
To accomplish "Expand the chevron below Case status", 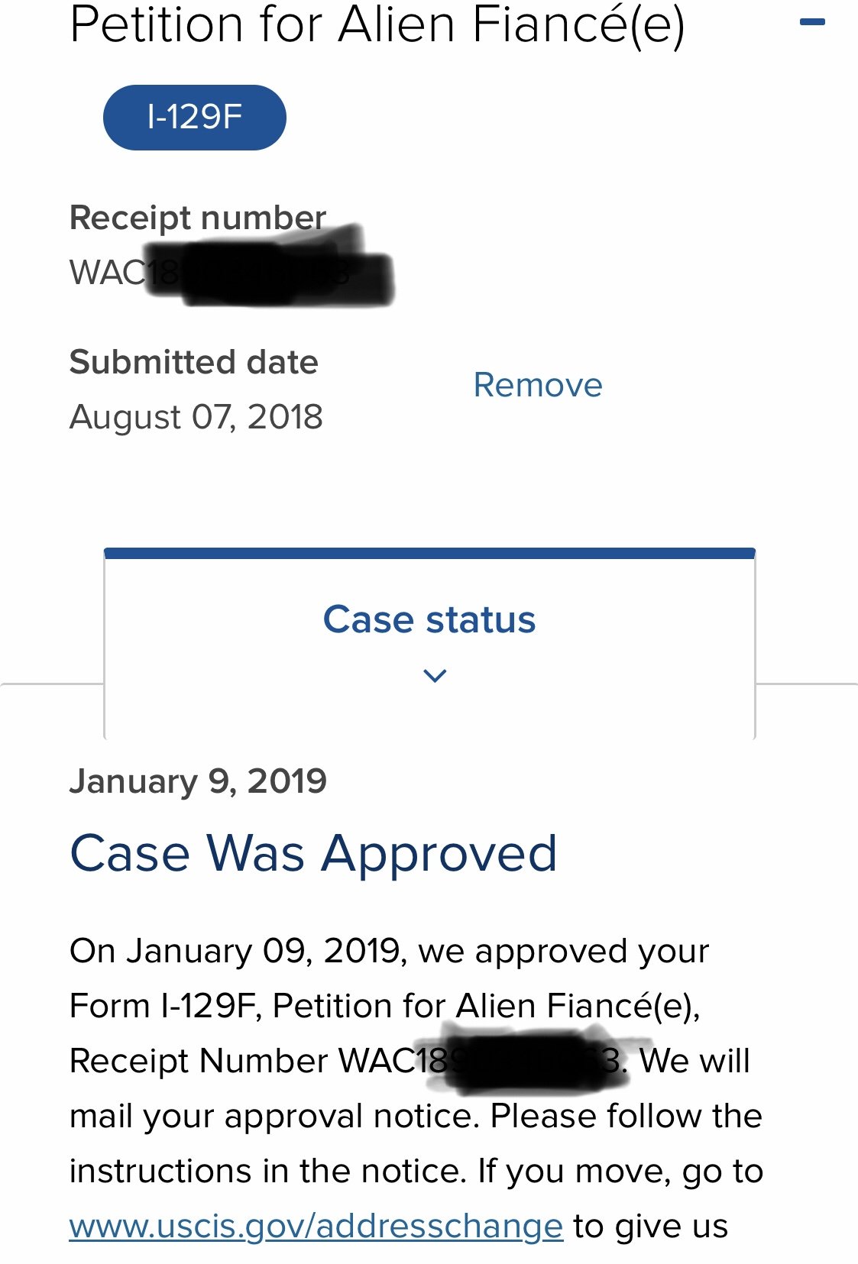I will pyautogui.click(x=434, y=676).
